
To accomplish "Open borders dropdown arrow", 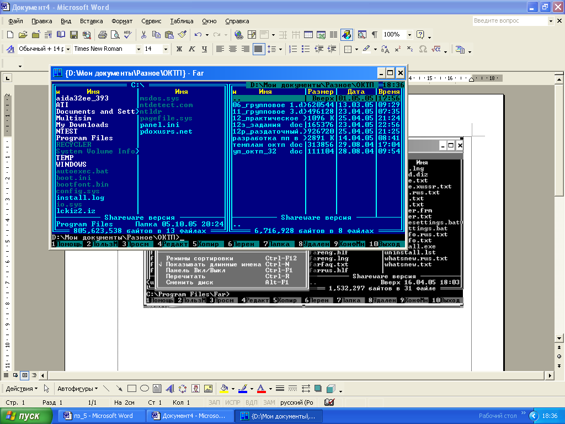I will pos(356,49).
